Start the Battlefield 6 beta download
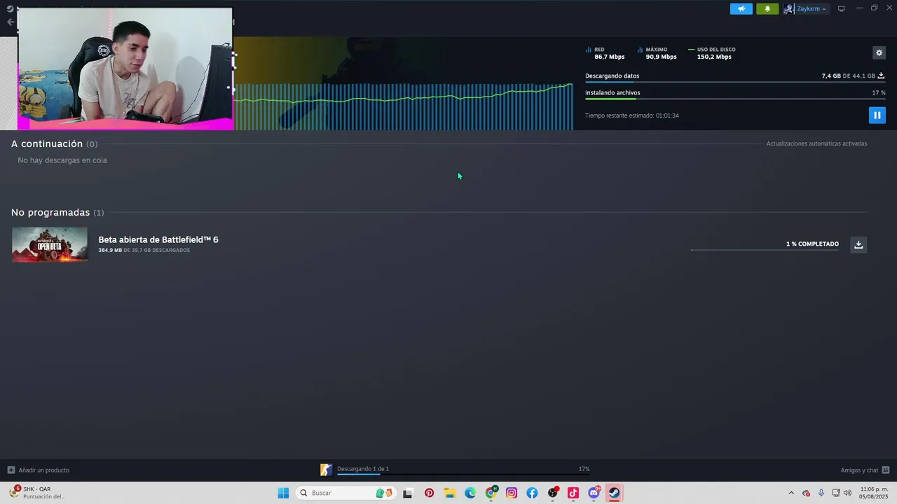This screenshot has width=897, height=504. point(858,244)
